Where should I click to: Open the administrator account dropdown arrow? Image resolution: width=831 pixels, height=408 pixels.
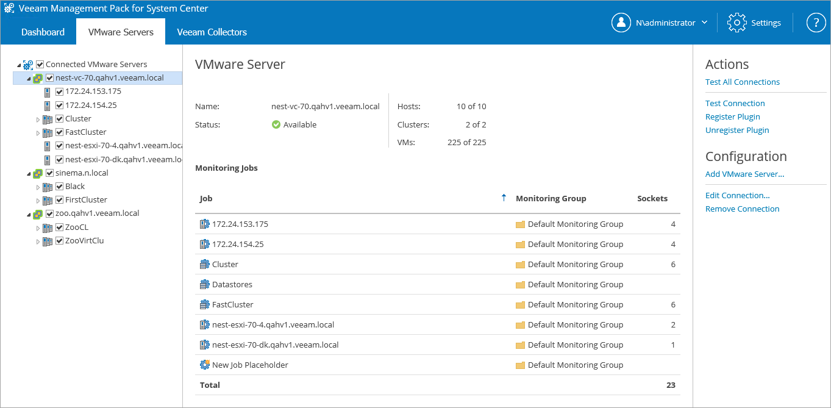[705, 23]
